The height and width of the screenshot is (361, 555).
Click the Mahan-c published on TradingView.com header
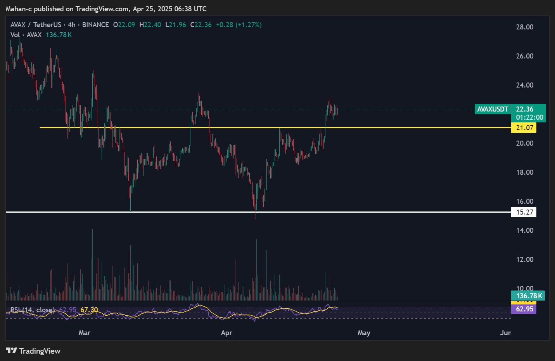pos(106,9)
